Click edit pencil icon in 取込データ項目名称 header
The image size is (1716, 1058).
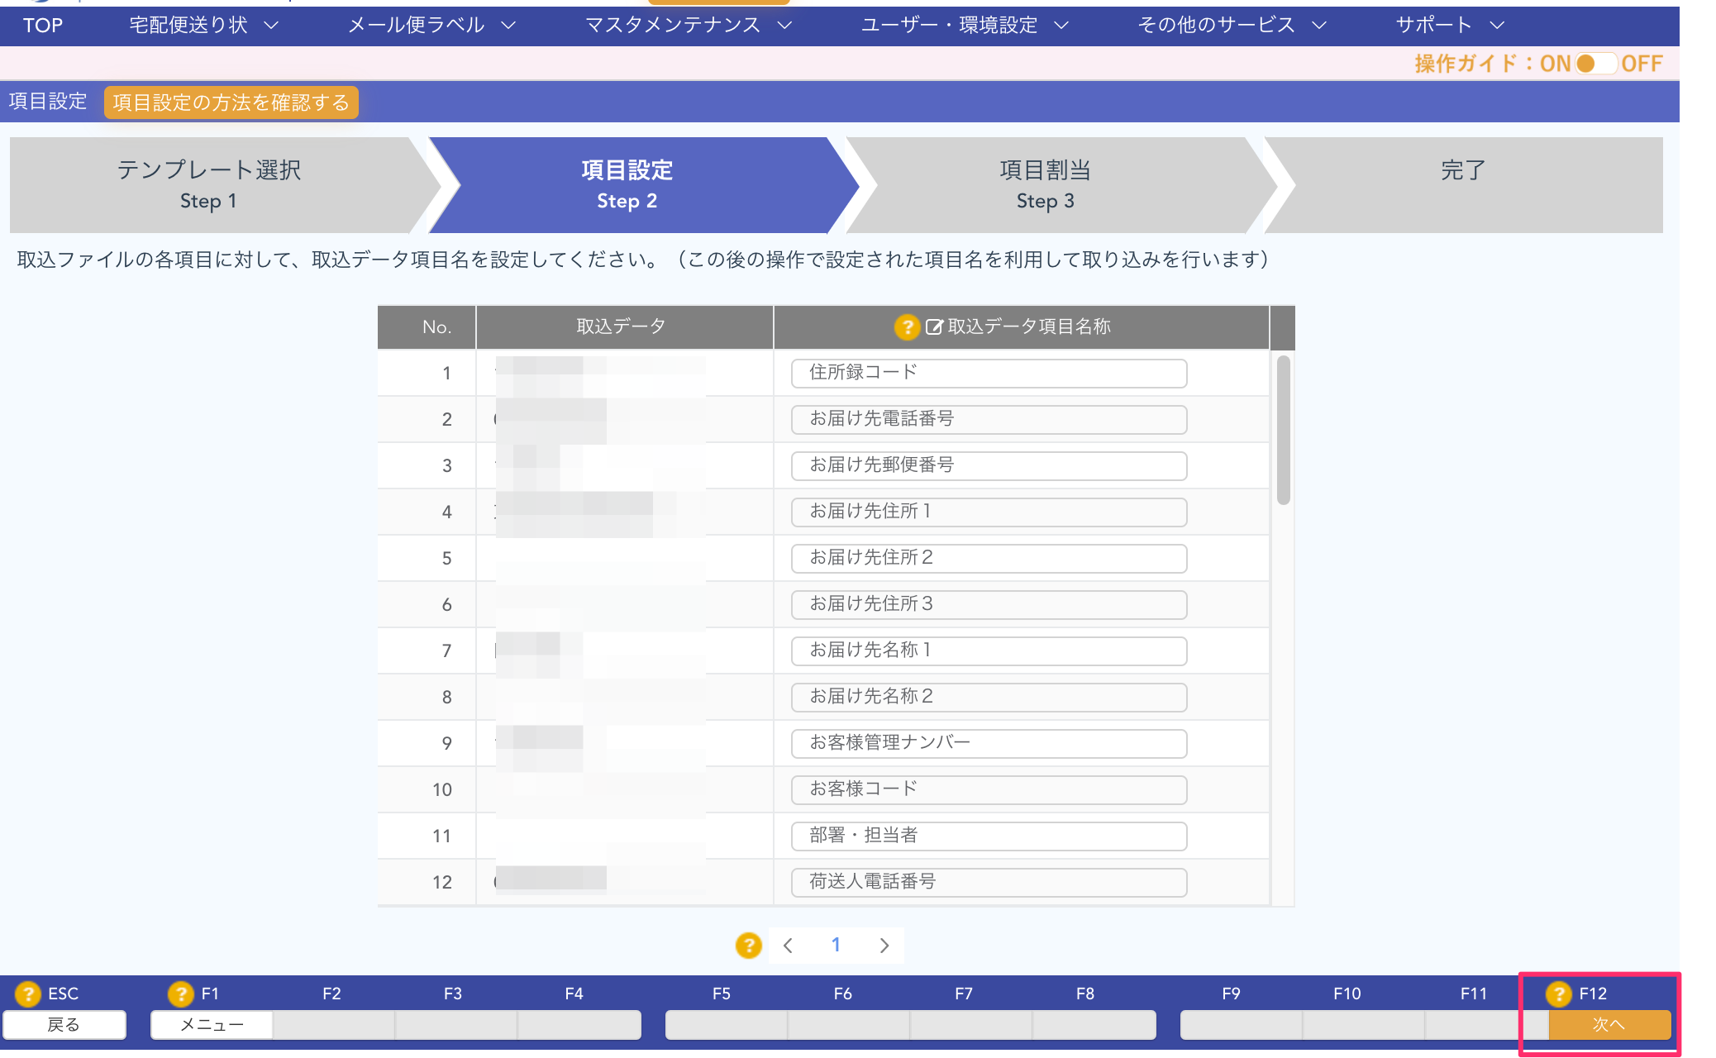[x=934, y=327]
